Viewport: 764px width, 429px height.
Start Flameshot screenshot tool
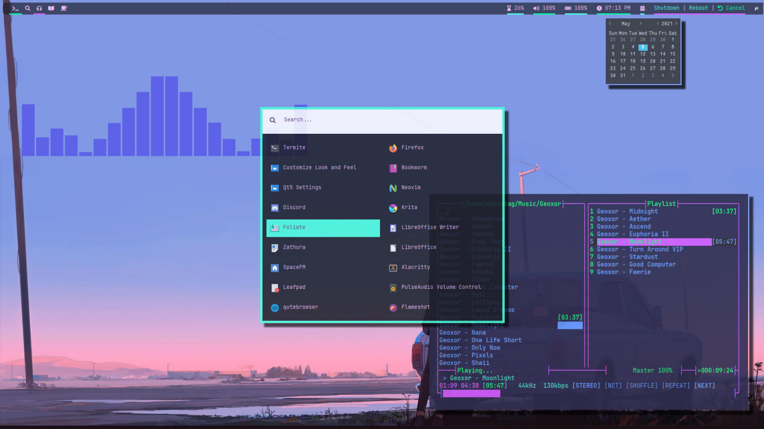[x=415, y=307]
